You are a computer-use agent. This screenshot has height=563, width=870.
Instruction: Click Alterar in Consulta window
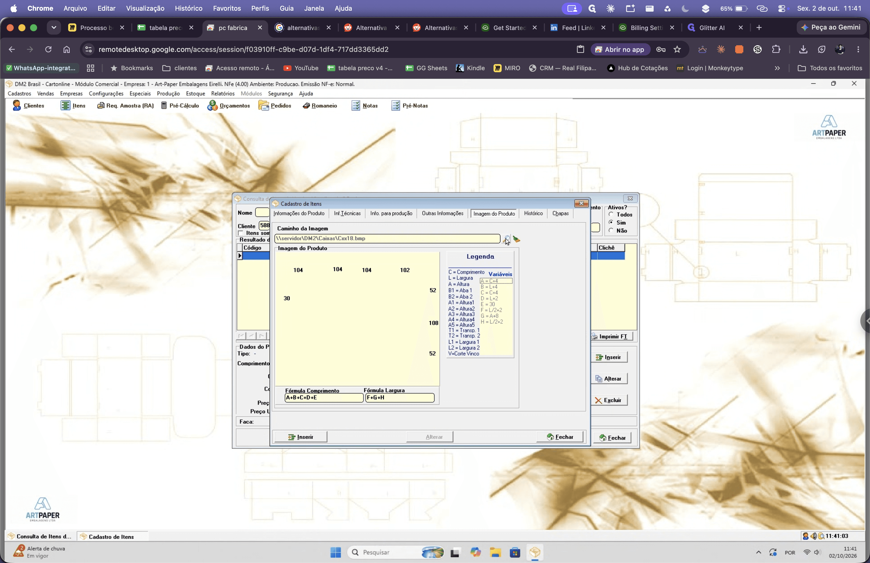point(609,379)
